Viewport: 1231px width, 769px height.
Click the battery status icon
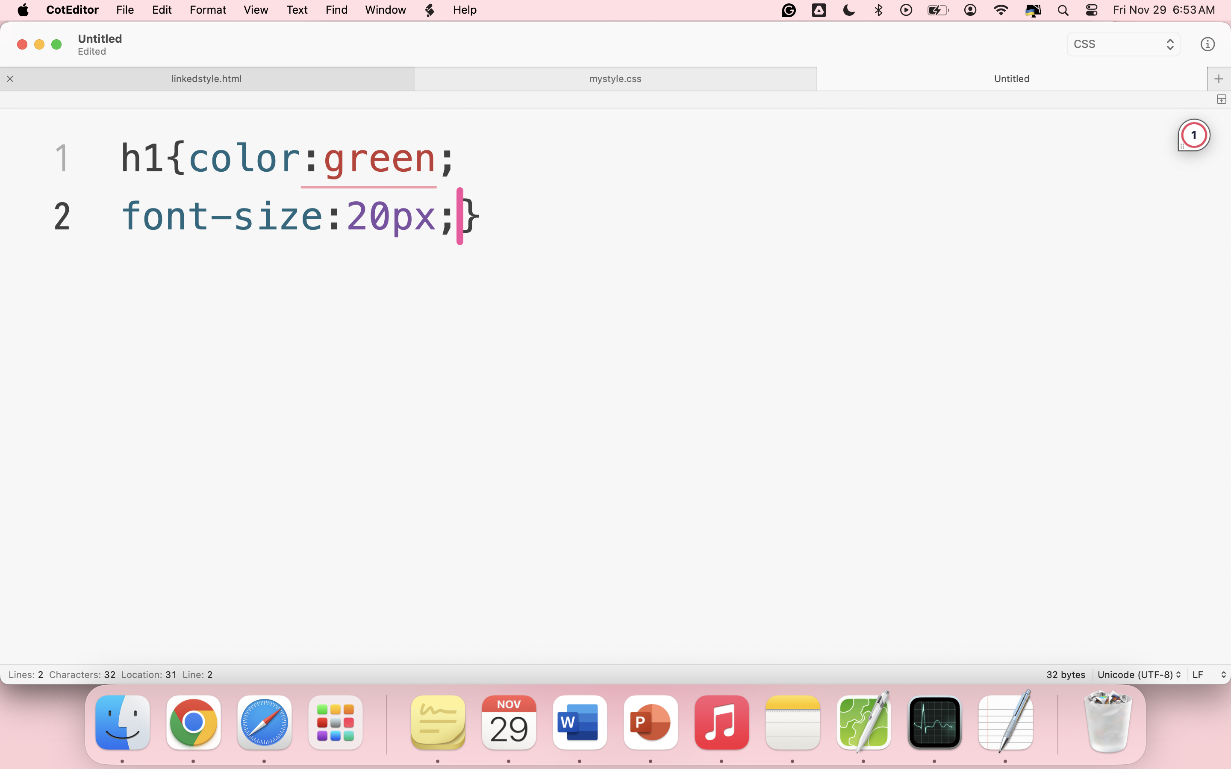[938, 10]
